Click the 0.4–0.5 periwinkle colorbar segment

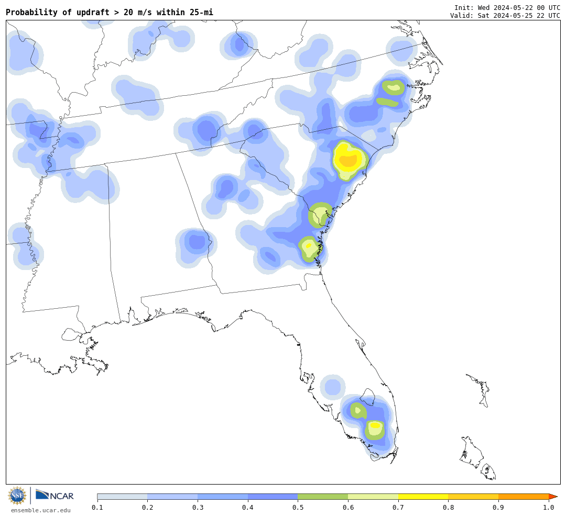[273, 497]
